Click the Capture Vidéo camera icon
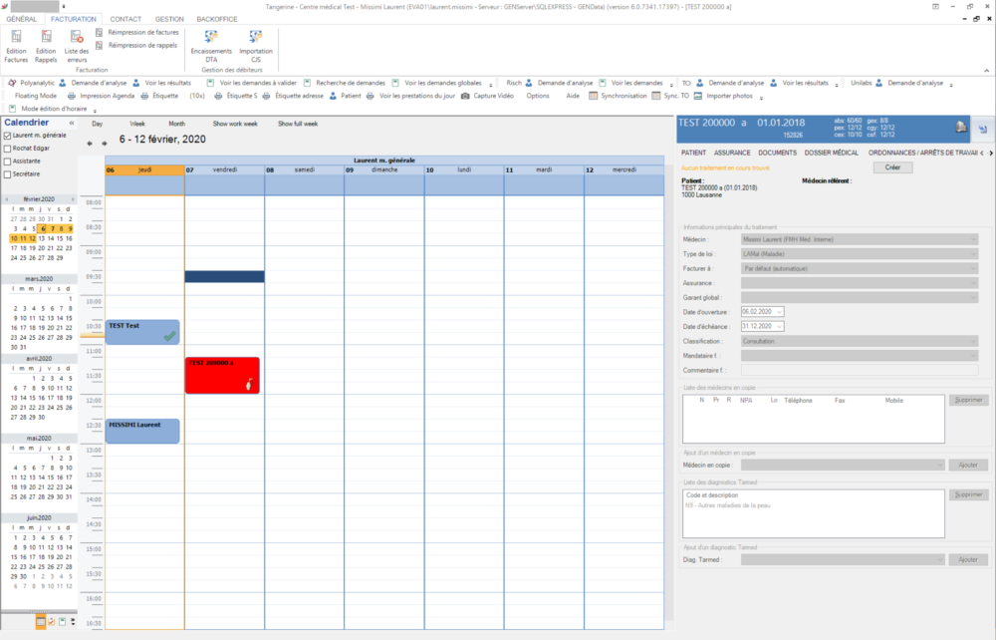 (465, 96)
